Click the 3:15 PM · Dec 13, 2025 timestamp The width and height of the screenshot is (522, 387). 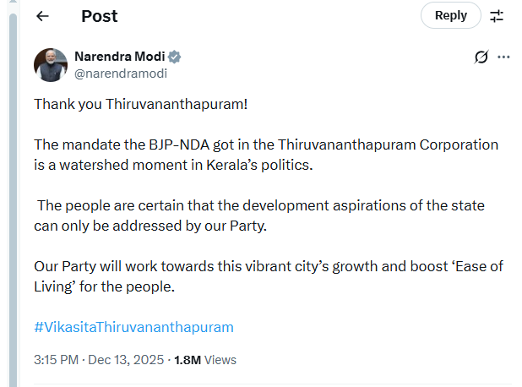99,359
